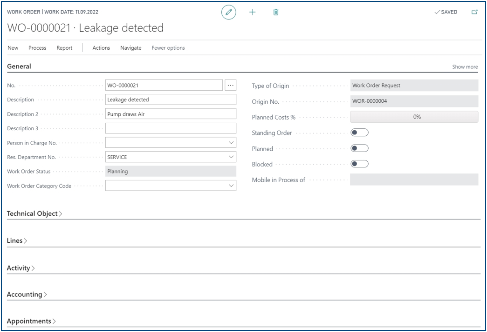Expand the Technical Object section
Viewport: 487px width, 332px height.
click(34, 213)
